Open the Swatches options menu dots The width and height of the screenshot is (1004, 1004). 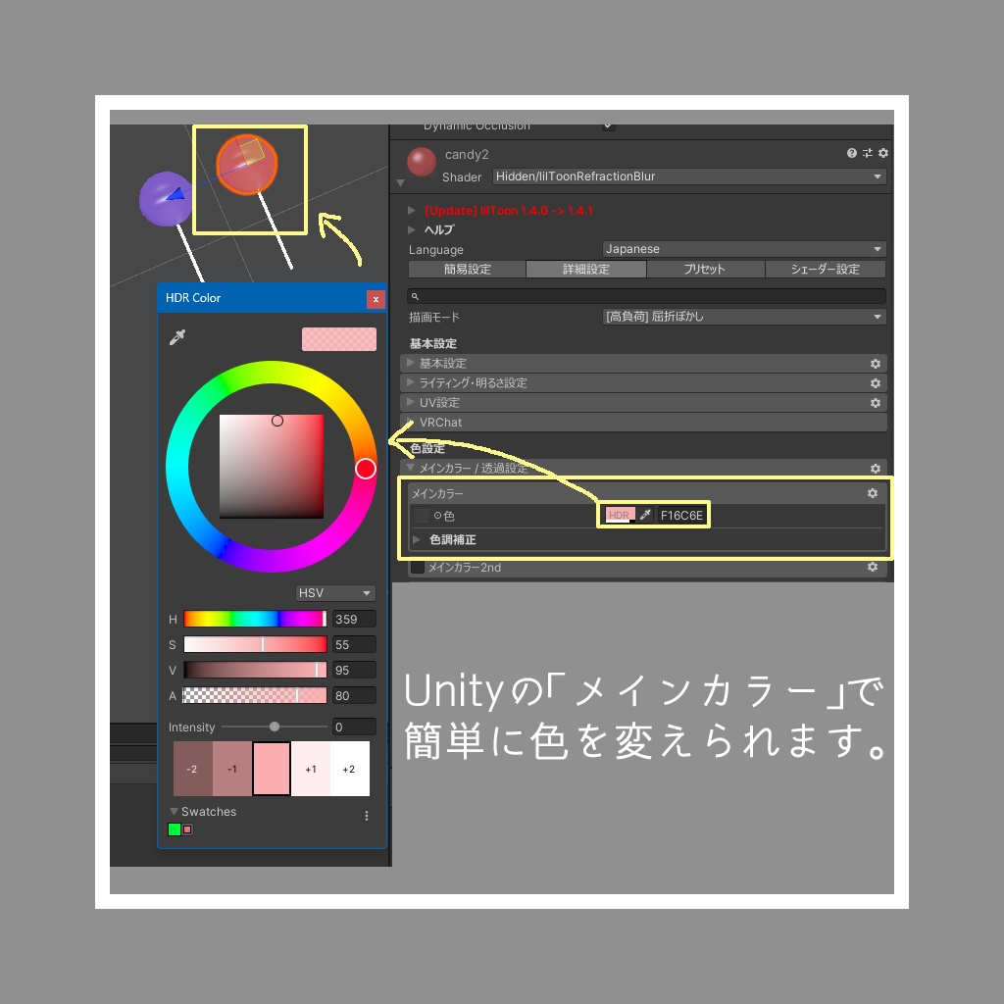pyautogui.click(x=367, y=816)
